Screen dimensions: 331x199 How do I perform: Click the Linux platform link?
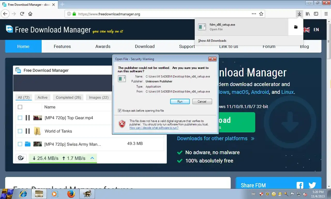pyautogui.click(x=287, y=92)
